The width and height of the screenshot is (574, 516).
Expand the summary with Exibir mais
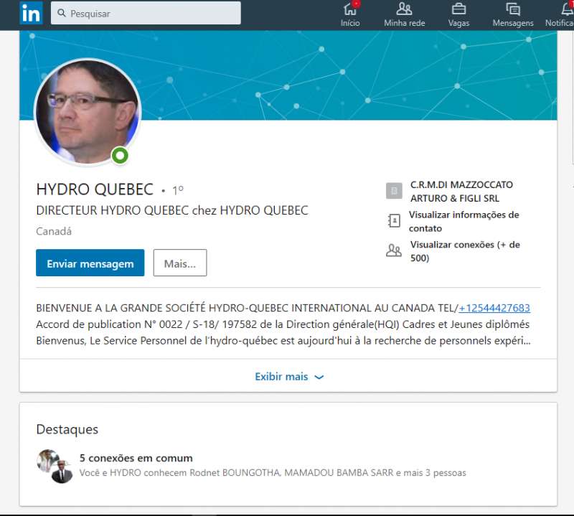click(x=281, y=377)
